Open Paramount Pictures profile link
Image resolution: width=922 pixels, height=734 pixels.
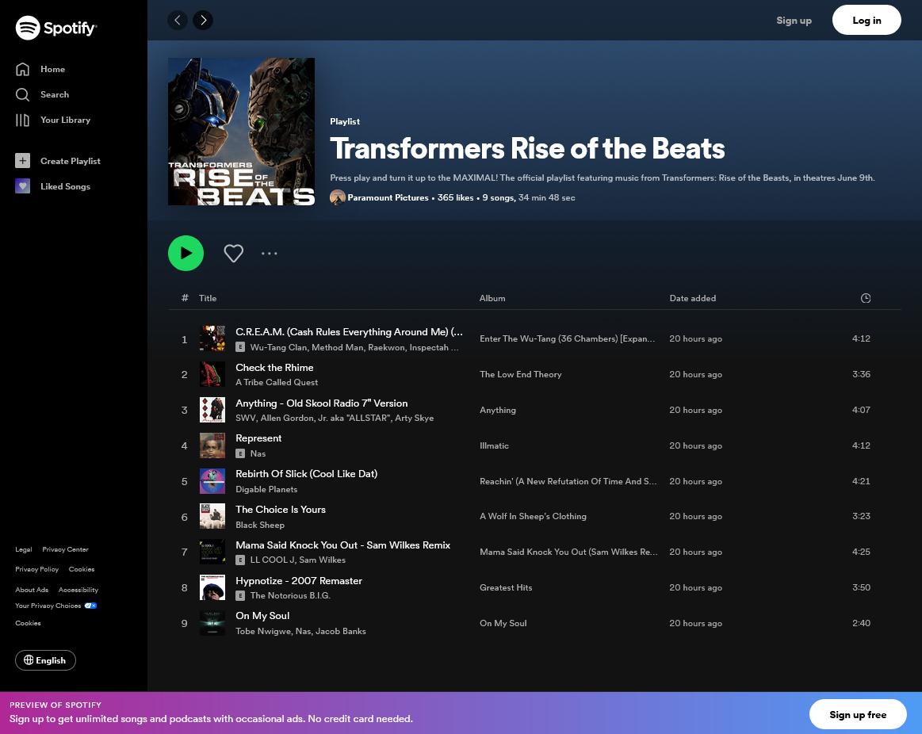tap(388, 197)
